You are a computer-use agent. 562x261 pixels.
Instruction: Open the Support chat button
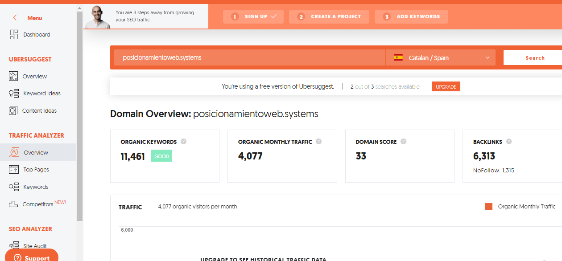(31, 255)
